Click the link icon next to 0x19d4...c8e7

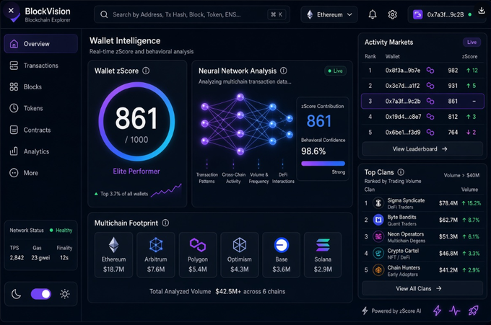[x=430, y=117]
